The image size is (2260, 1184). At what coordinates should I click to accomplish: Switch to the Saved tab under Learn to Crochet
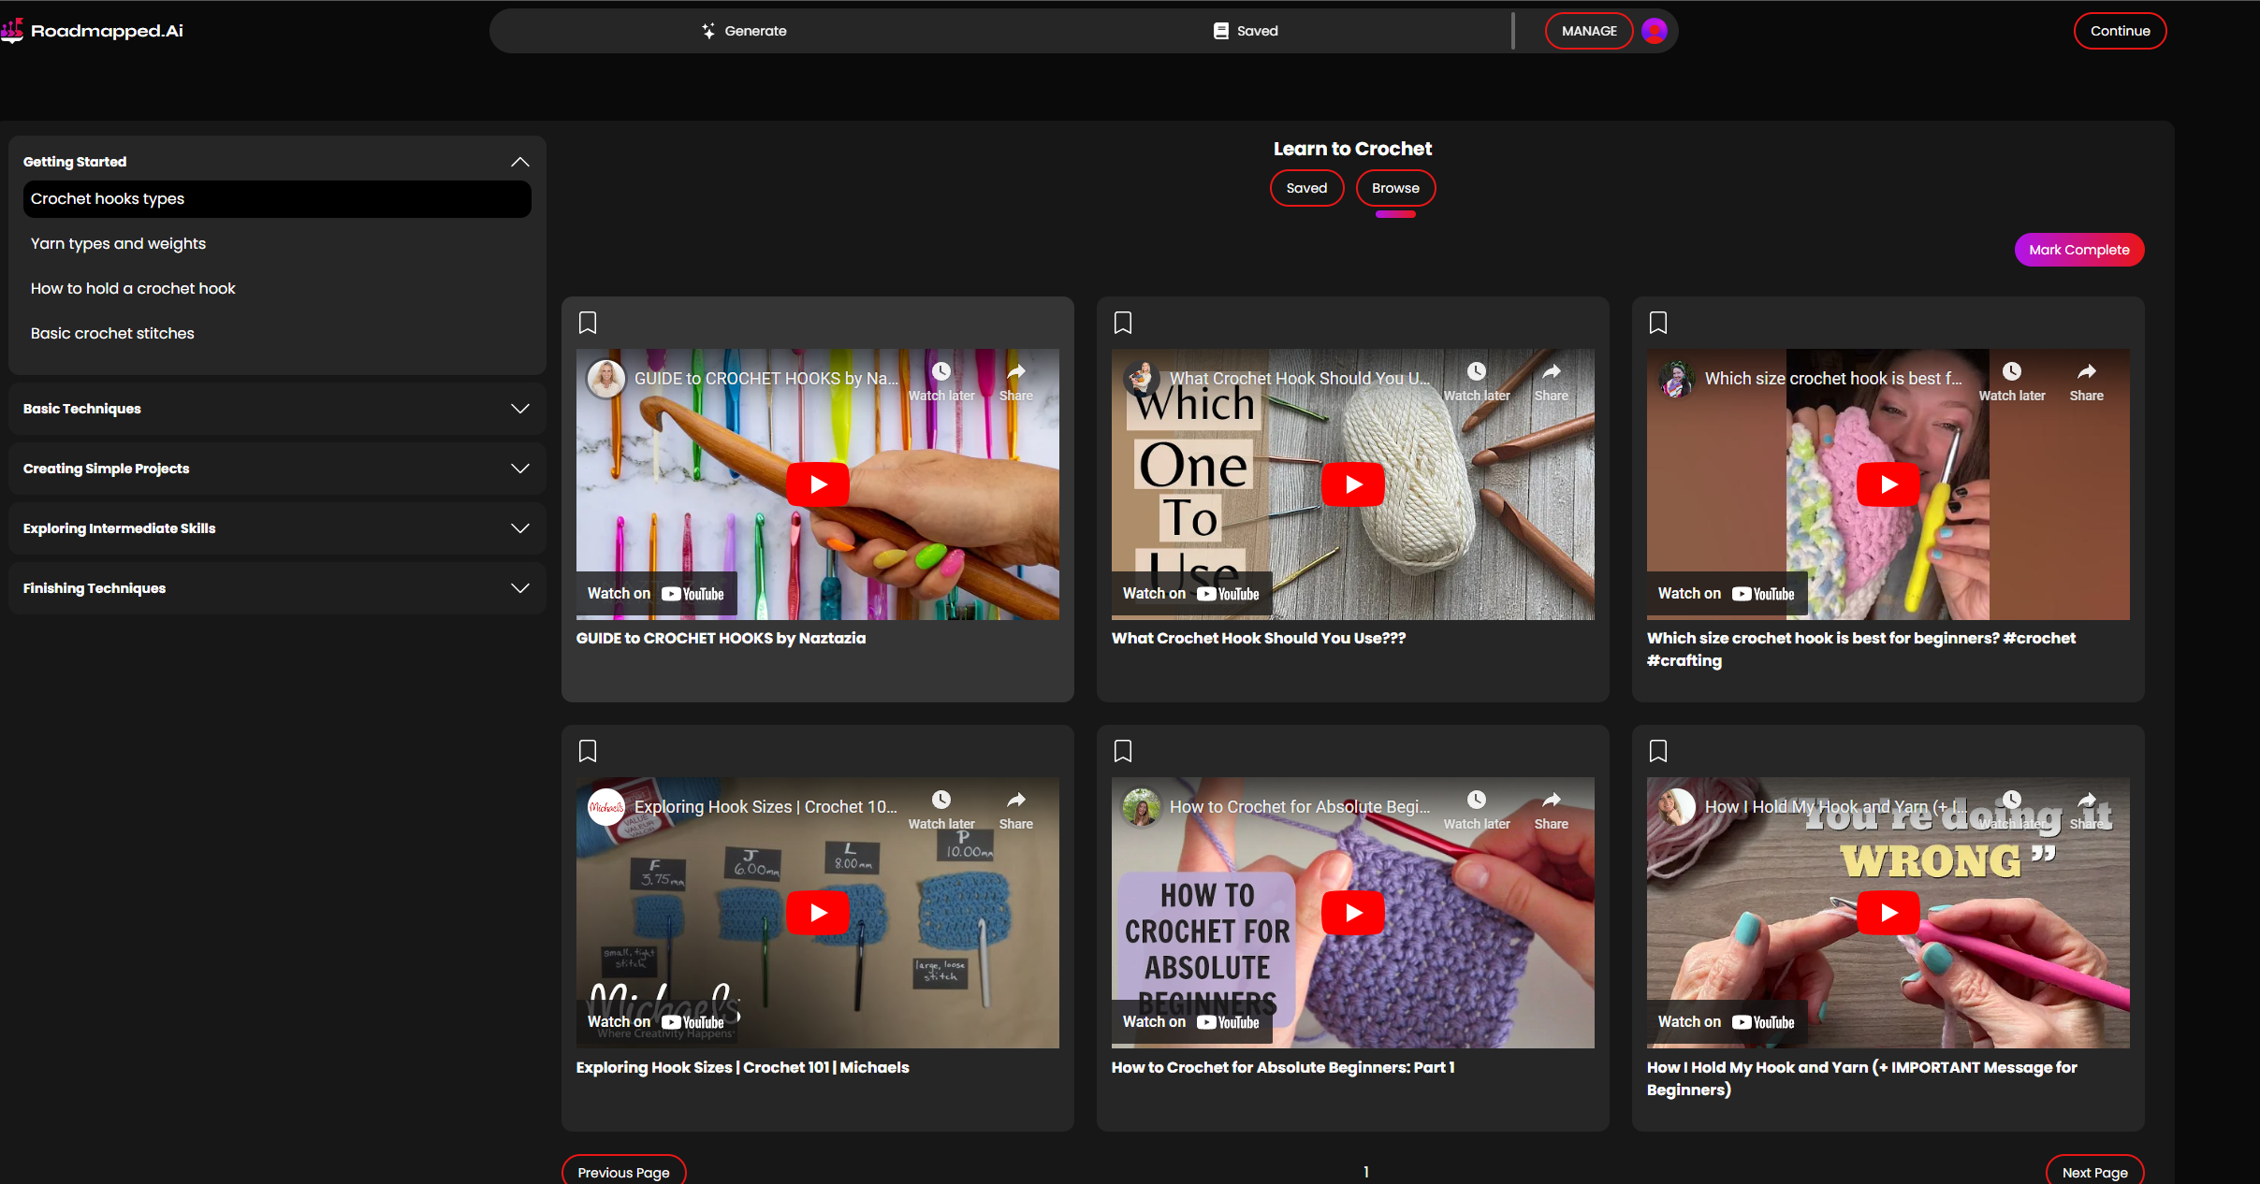pos(1306,188)
